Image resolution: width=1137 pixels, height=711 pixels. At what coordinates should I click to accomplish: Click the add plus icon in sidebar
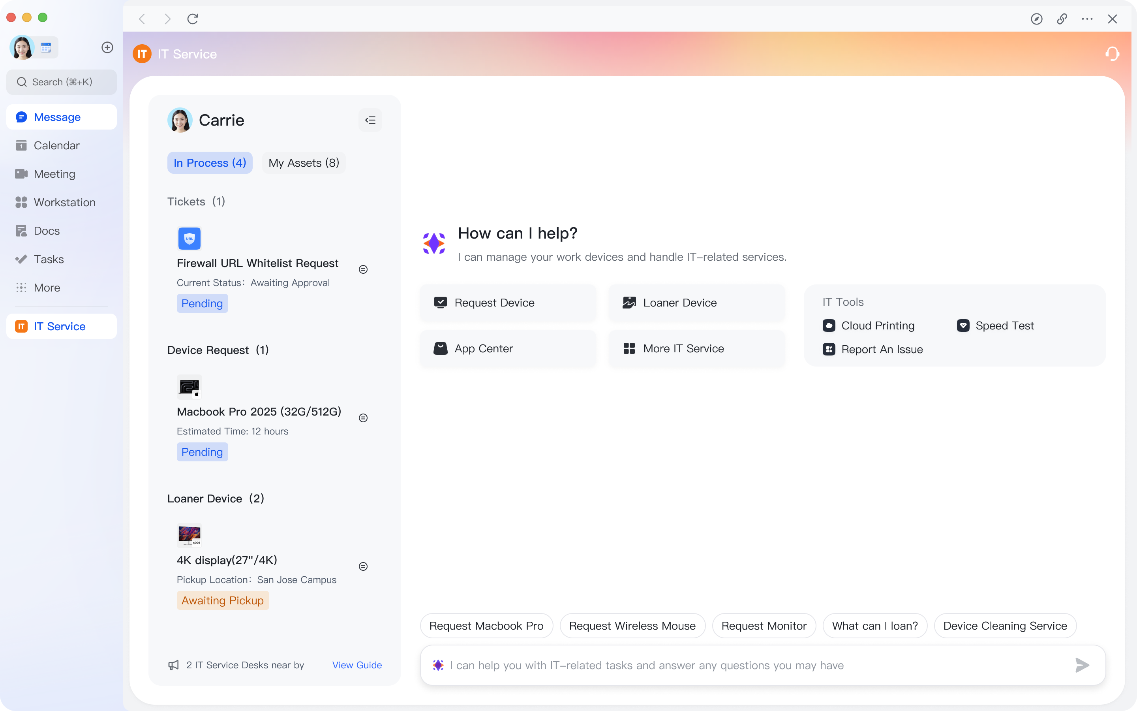pos(108,47)
